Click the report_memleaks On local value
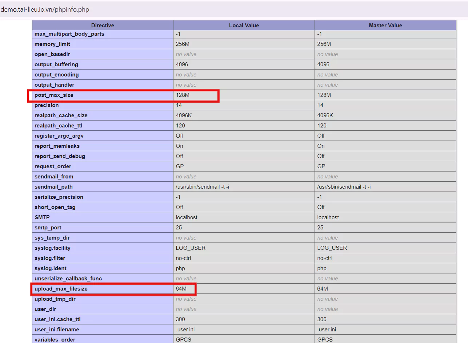This screenshot has height=343, width=468. (180, 146)
